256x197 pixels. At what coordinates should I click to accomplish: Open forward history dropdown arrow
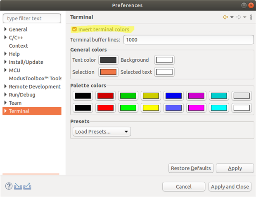pos(244,17)
